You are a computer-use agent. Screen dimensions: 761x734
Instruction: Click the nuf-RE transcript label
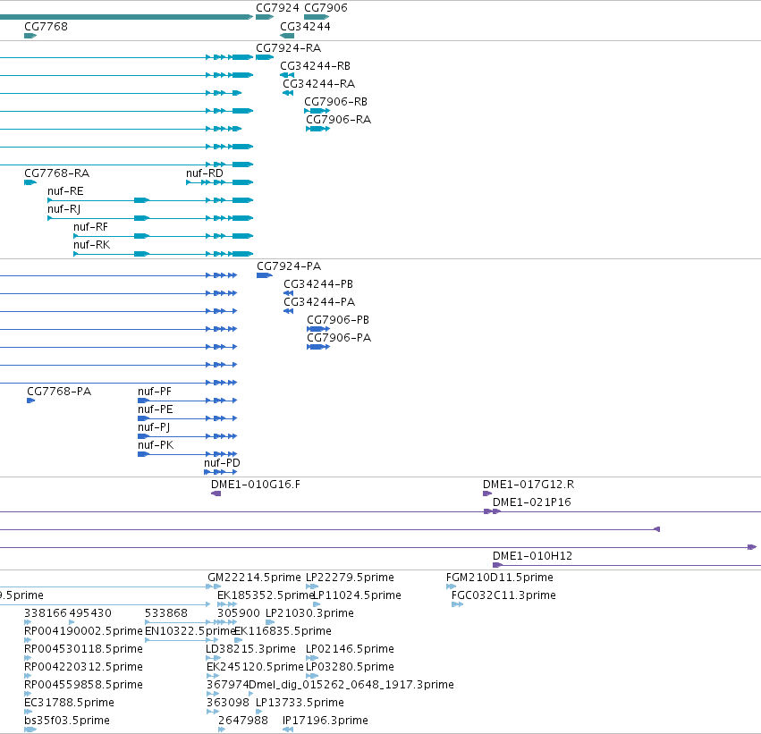click(65, 191)
